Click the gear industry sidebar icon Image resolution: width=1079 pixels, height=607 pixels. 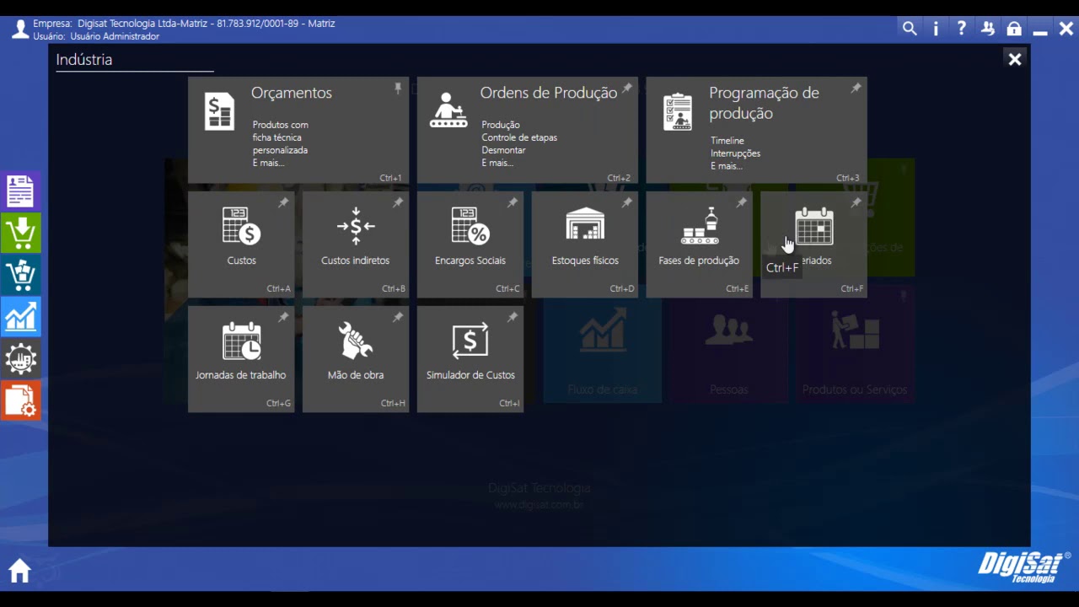20,359
